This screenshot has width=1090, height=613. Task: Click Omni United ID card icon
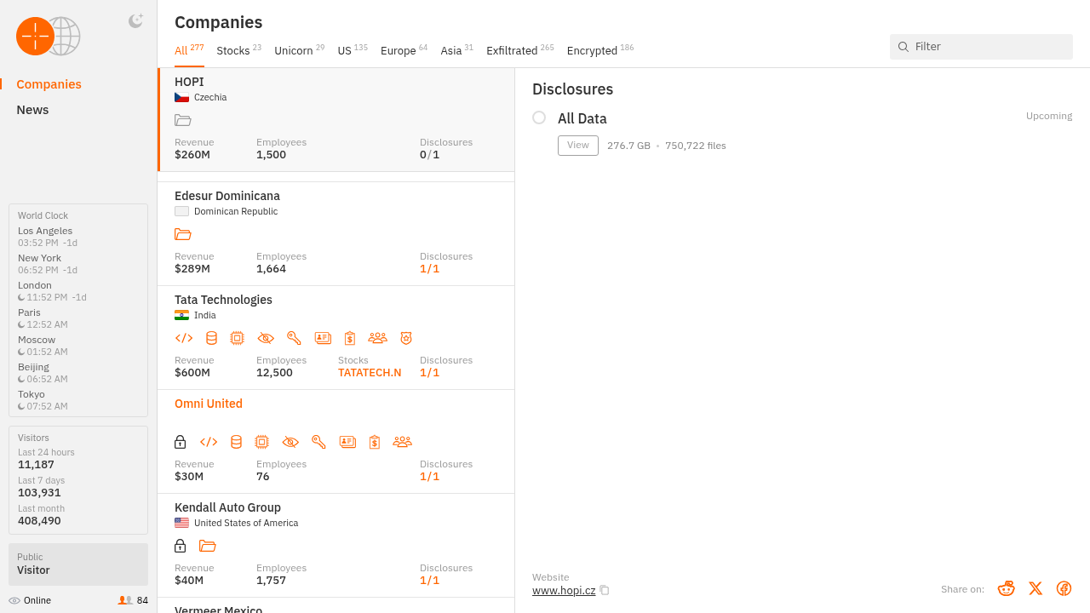[347, 442]
